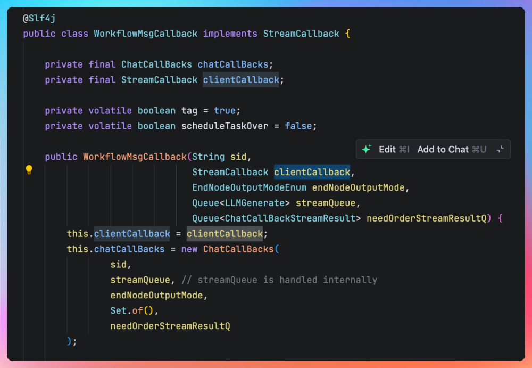Click the yellow lightbulb quick-fix icon
Screen dimensions: 532x368
click(29, 170)
